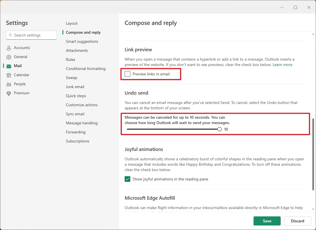Open the Attachments section
Screen dimensions: 316x230
click(x=77, y=50)
